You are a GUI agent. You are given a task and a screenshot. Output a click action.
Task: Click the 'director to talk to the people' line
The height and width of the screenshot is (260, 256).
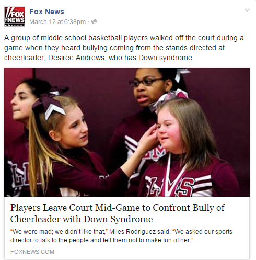tap(102, 240)
